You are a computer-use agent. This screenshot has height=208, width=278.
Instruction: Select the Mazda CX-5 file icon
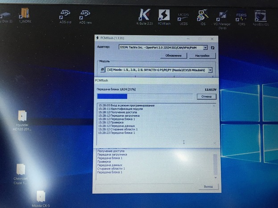(x=41, y=197)
